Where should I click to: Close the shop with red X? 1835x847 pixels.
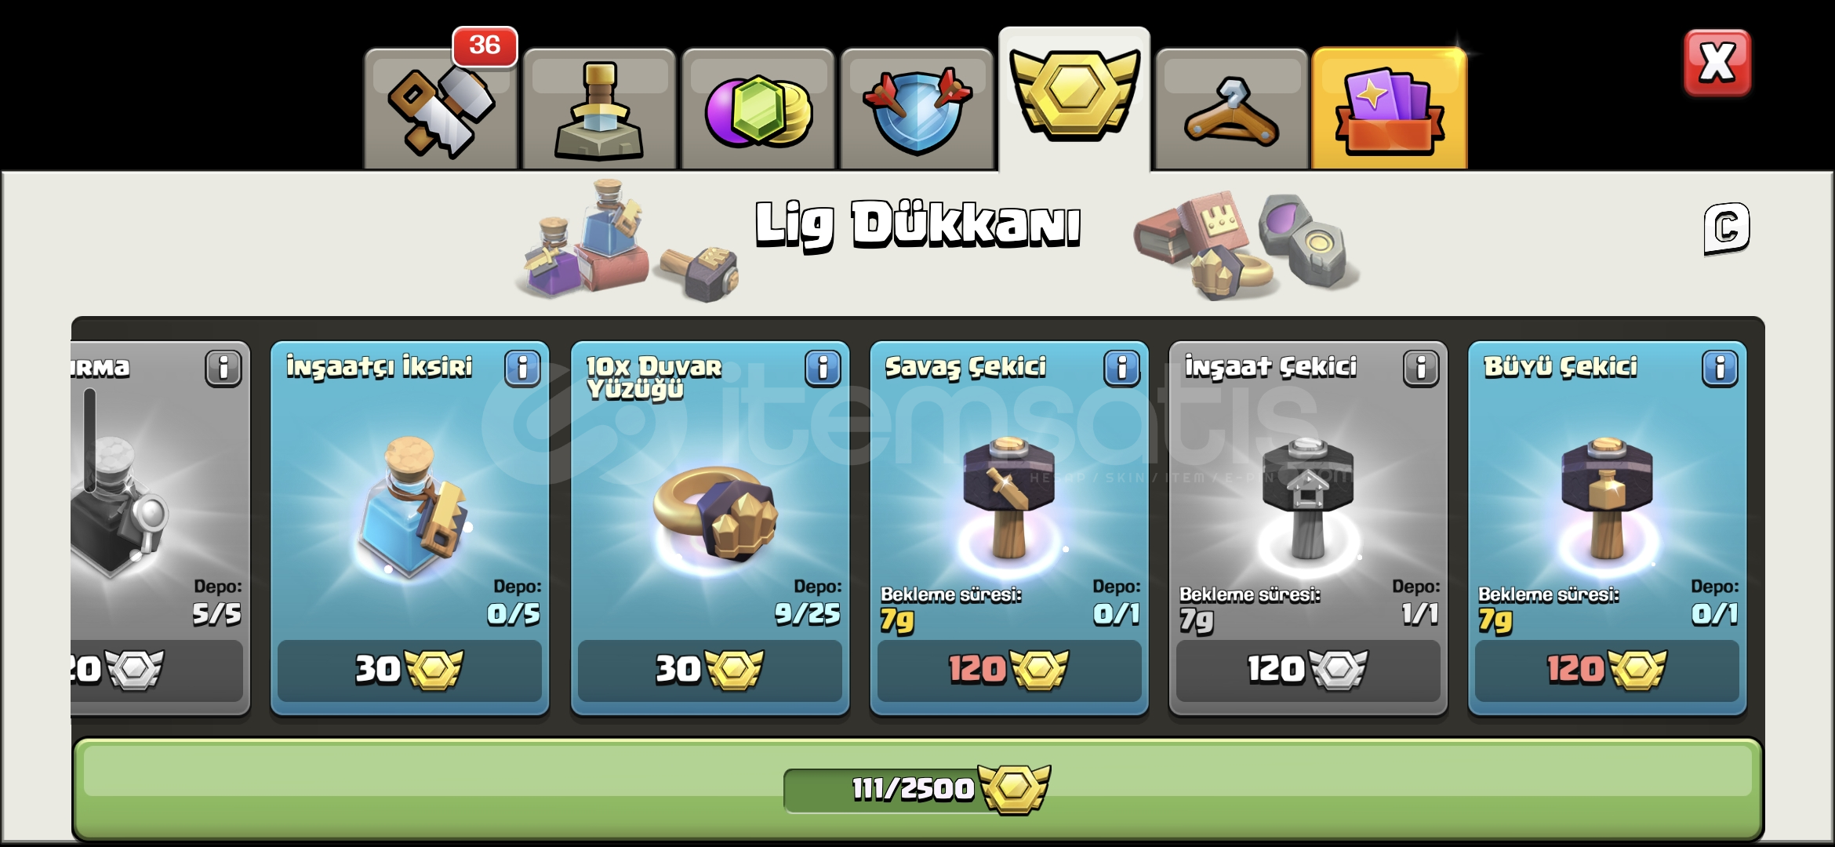tap(1717, 63)
